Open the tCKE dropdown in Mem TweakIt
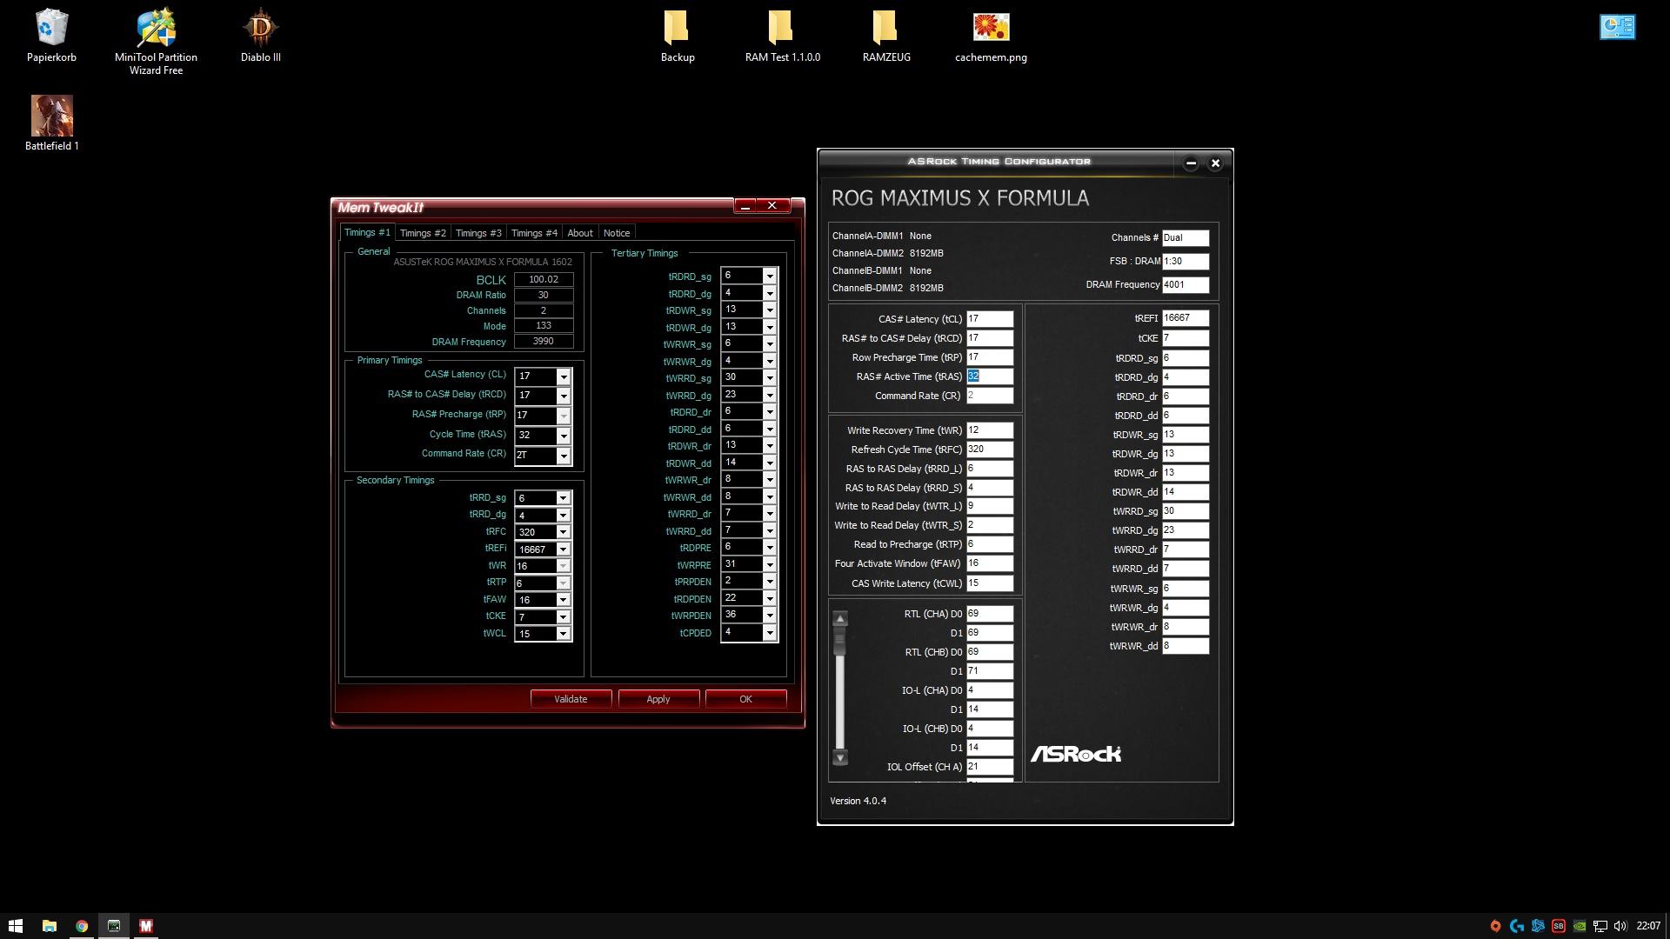 click(563, 617)
